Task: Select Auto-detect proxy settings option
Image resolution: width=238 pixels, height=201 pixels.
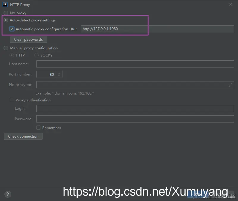Action: point(6,20)
